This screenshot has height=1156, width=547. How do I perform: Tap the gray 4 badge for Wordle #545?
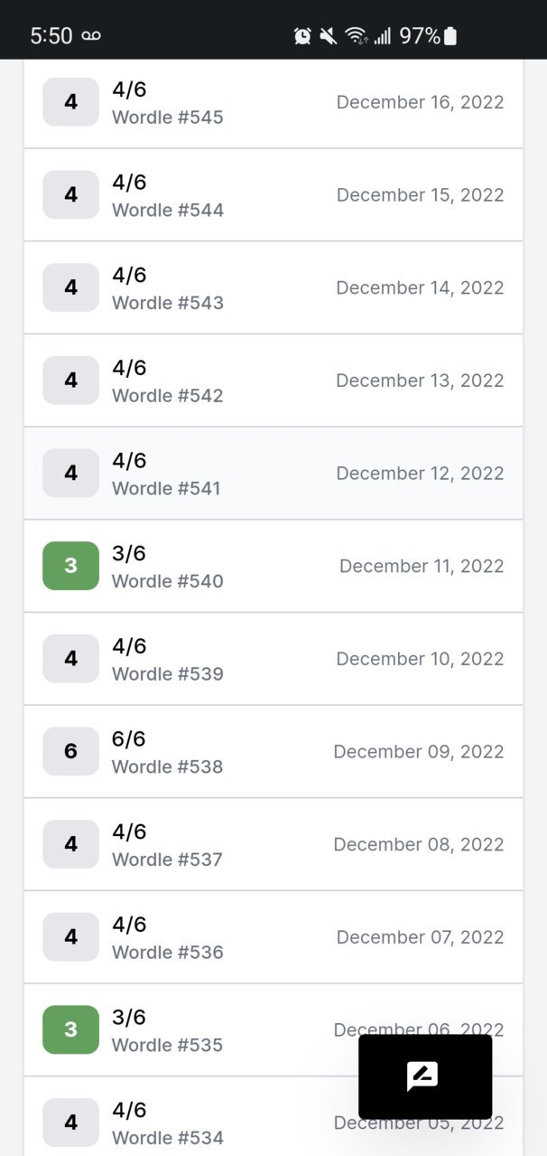[x=70, y=102]
